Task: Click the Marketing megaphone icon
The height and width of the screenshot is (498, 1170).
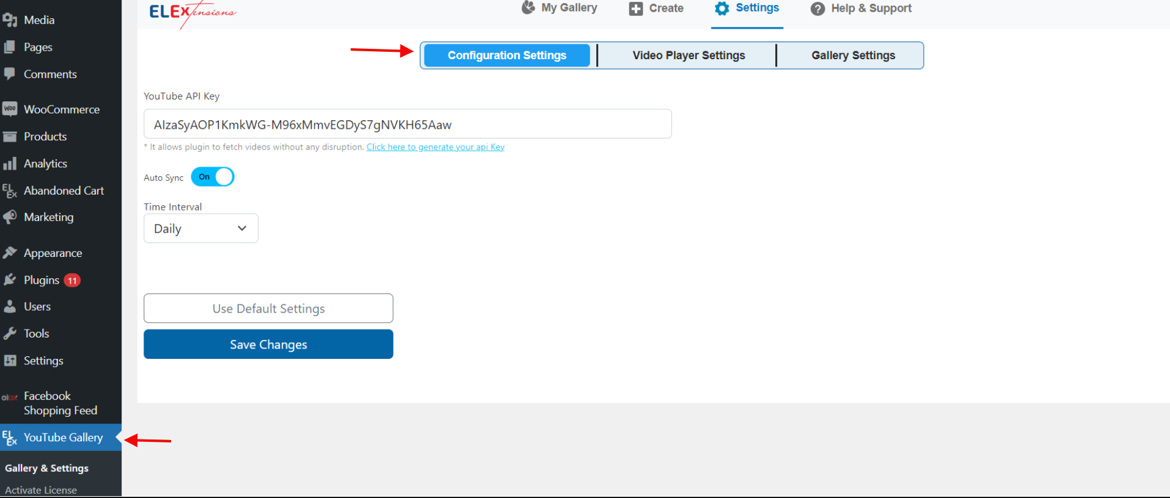Action: (10, 217)
